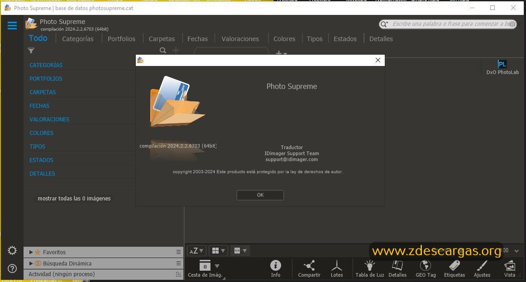The image size is (526, 282).
Task: Open the Cesta de Imág. image basket
Action: pos(205,268)
